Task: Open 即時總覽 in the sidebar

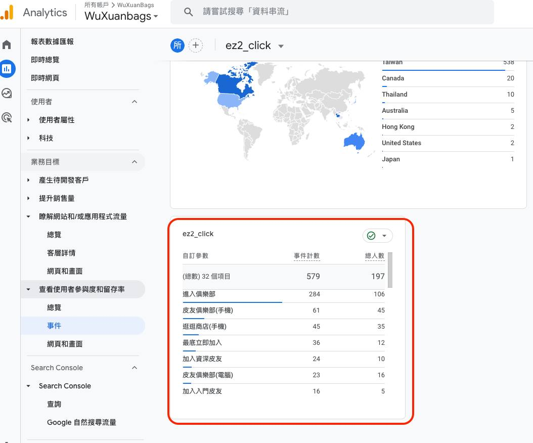Action: pos(45,60)
